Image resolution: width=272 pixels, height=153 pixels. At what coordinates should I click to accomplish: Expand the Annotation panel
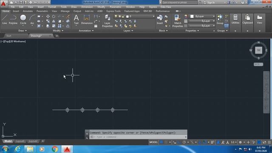pyautogui.click(x=86, y=31)
